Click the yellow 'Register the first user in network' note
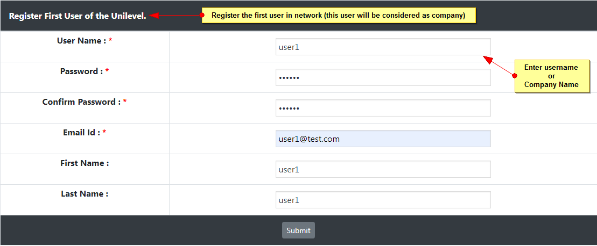Viewport: 597px width, 246px height. click(339, 15)
